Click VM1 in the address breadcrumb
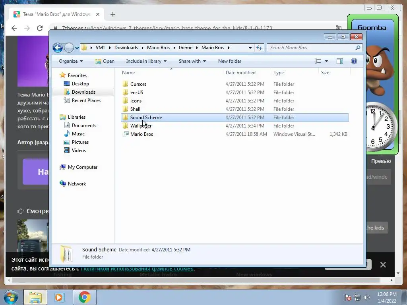This screenshot has height=305, width=407. (100, 48)
